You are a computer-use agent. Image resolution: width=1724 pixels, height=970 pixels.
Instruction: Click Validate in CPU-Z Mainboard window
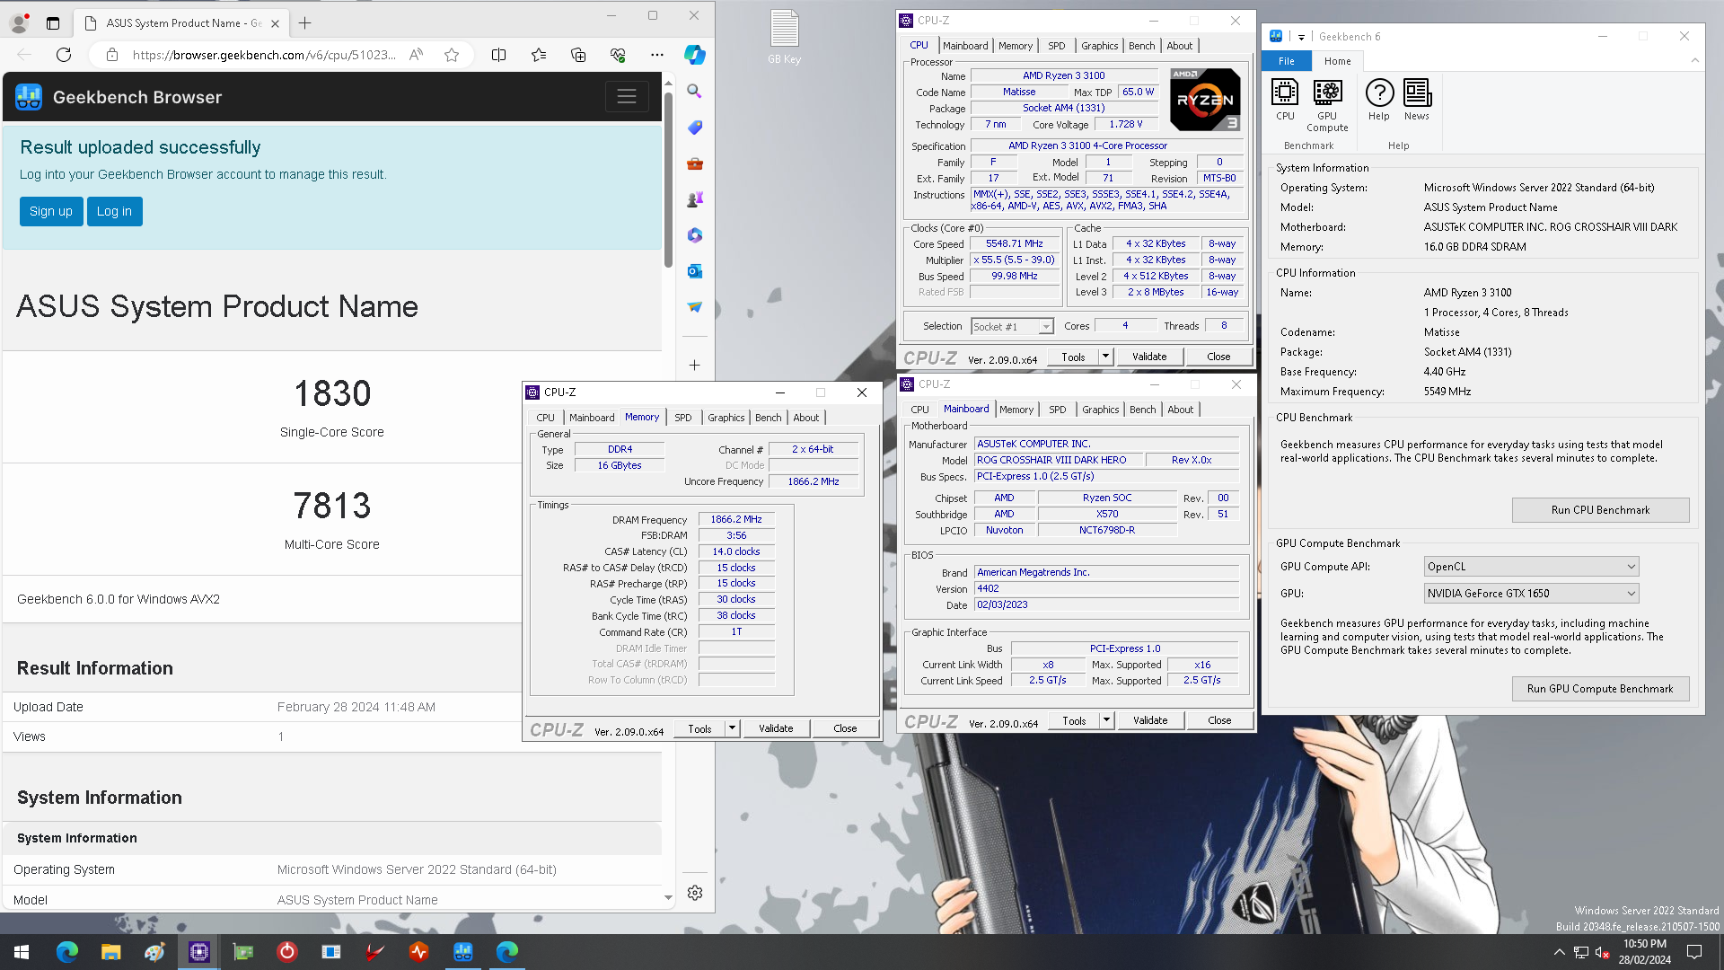point(1150,720)
